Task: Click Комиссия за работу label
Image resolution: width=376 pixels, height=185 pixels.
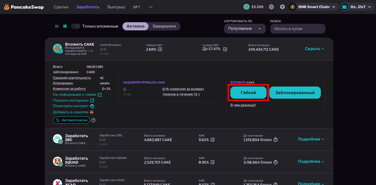Action: coord(69,89)
